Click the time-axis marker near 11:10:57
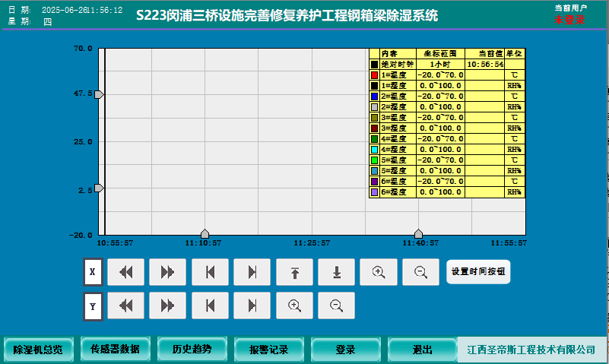609x364 pixels. [x=205, y=233]
